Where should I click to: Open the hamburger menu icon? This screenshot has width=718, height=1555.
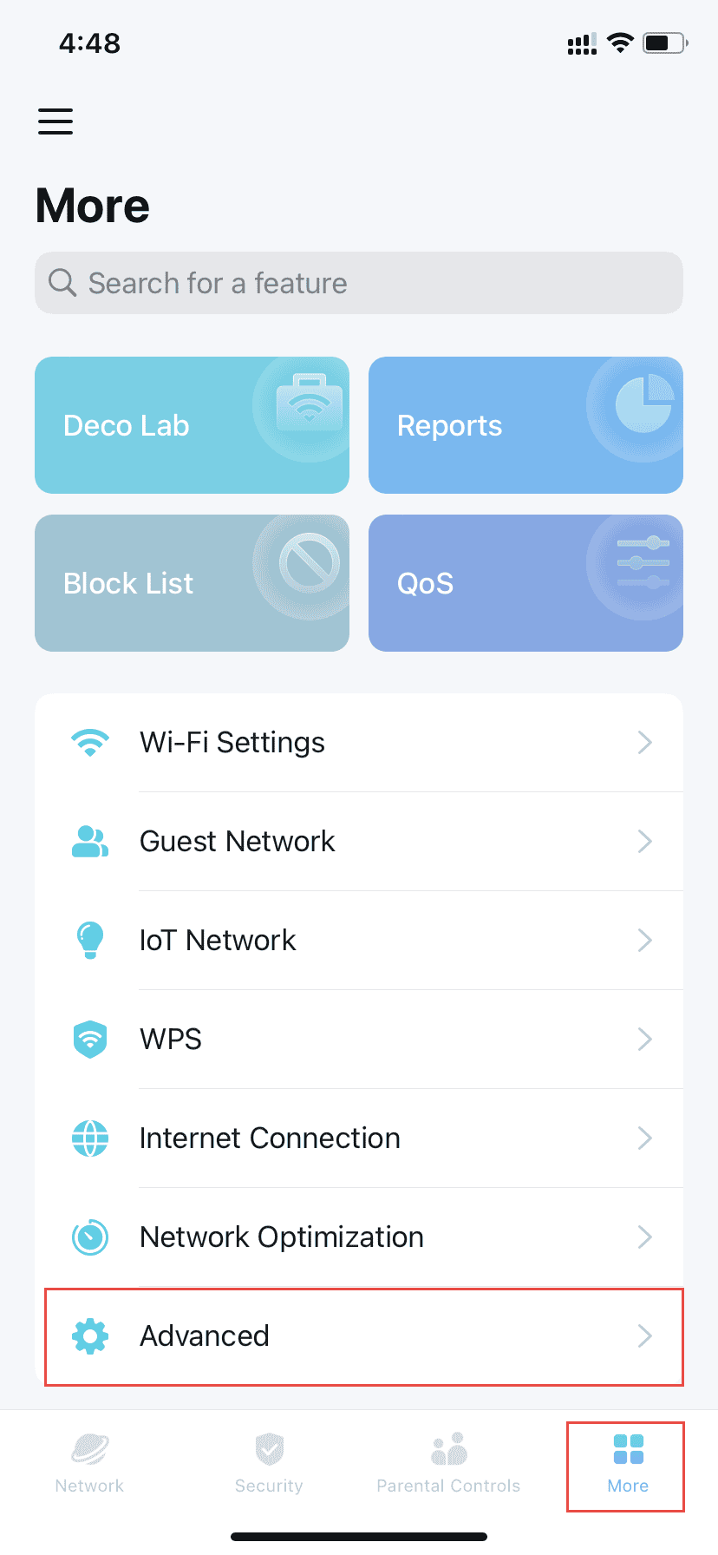55,121
